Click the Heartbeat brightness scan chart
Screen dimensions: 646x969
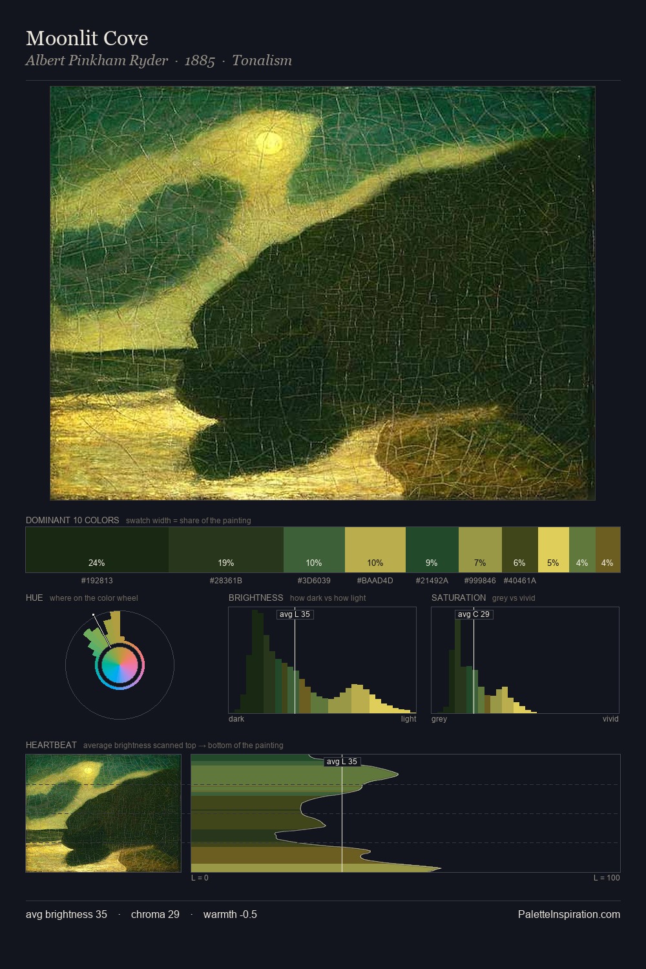click(x=406, y=813)
